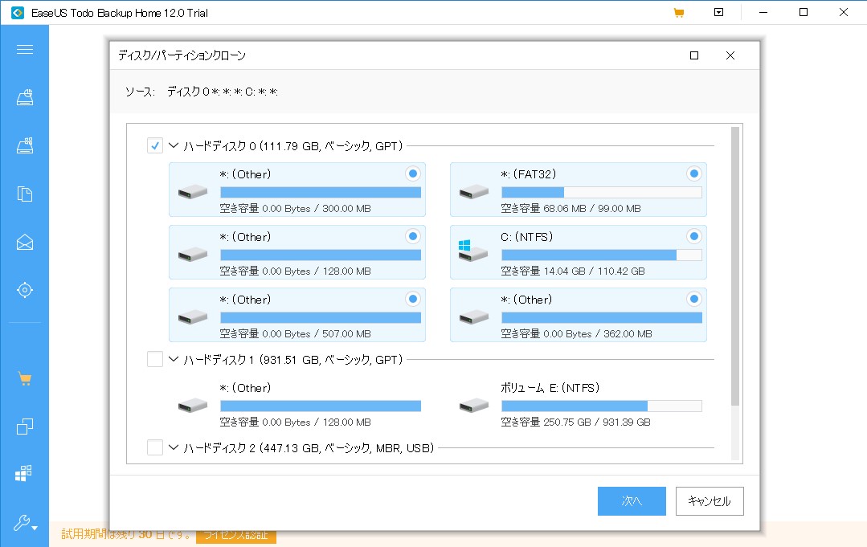This screenshot has width=867, height=547.
Task: Collapse the ハードディスク 1 group
Action: 174,359
